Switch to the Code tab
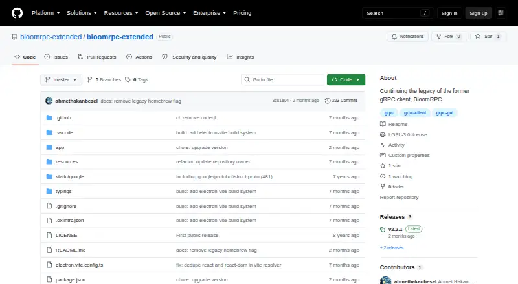 point(25,57)
